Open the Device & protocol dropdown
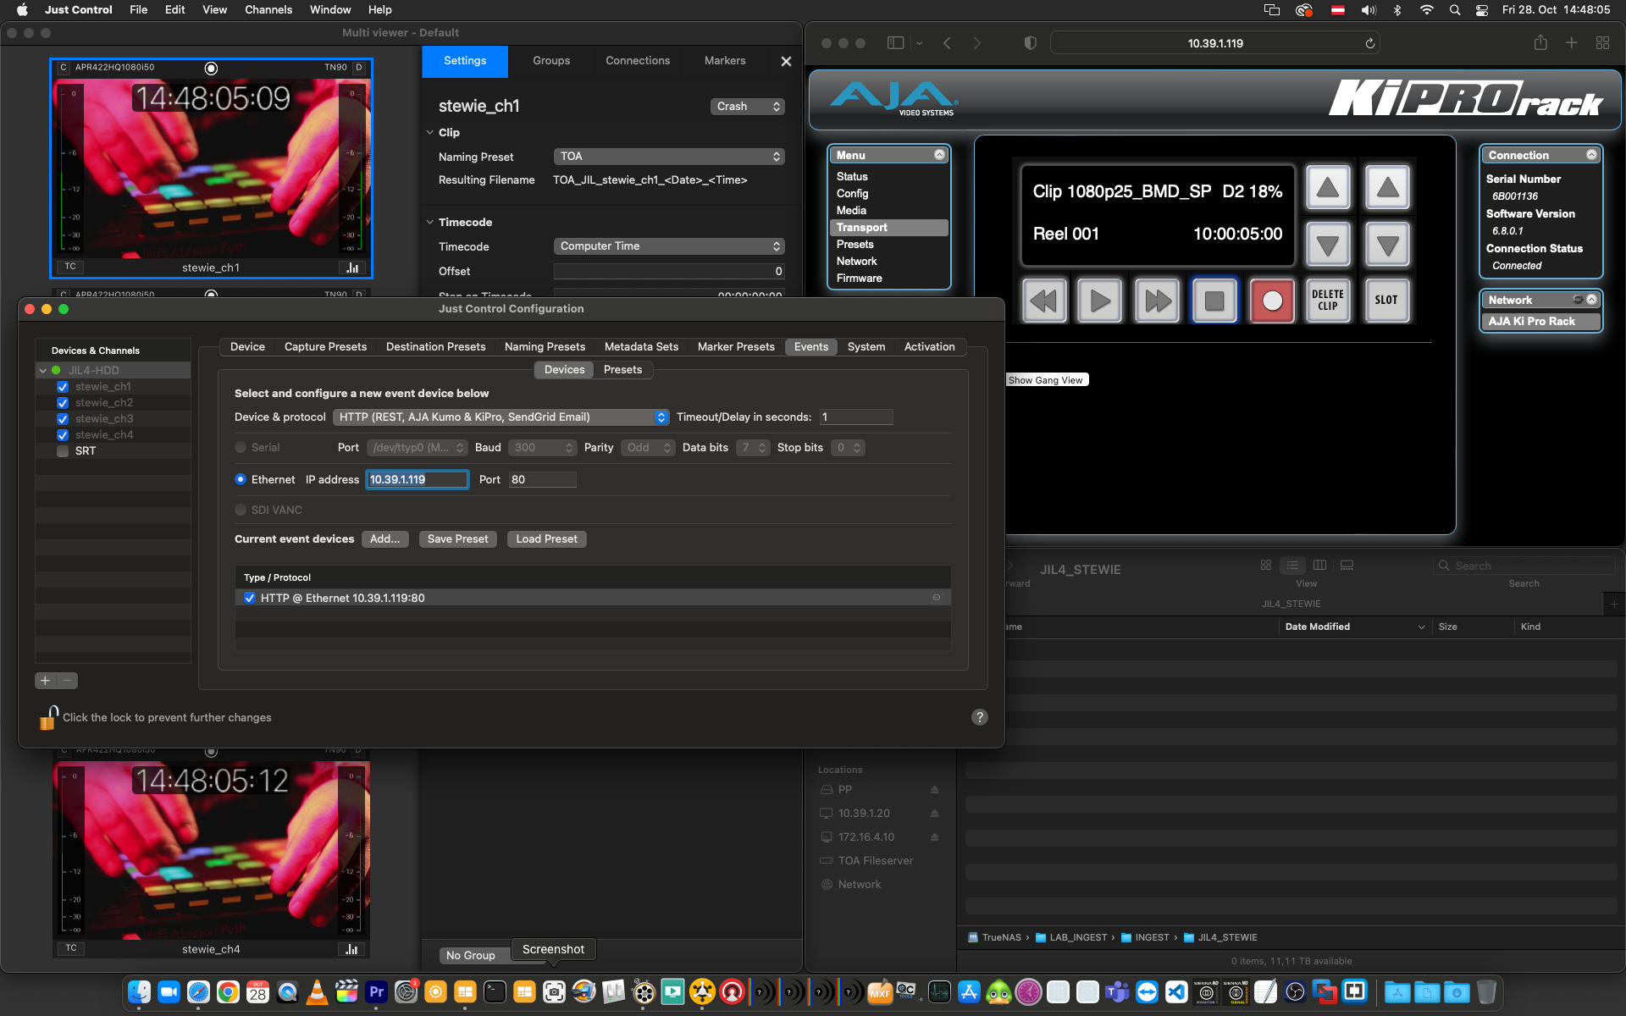The image size is (1626, 1016). click(x=501, y=417)
